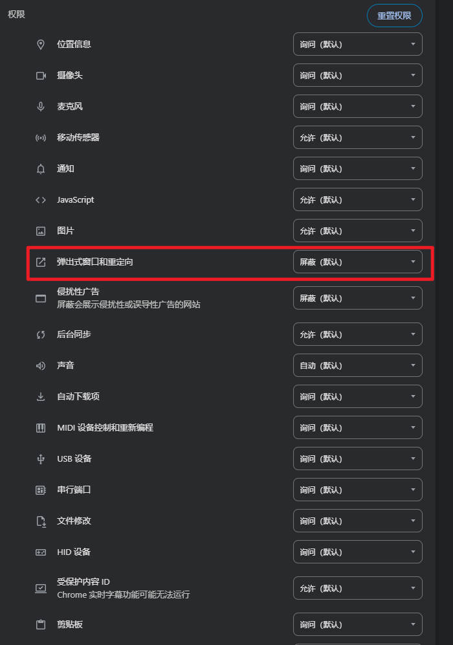Open the MIDI 设备控制和重新编程 dropdown
The height and width of the screenshot is (645, 453).
tap(357, 427)
